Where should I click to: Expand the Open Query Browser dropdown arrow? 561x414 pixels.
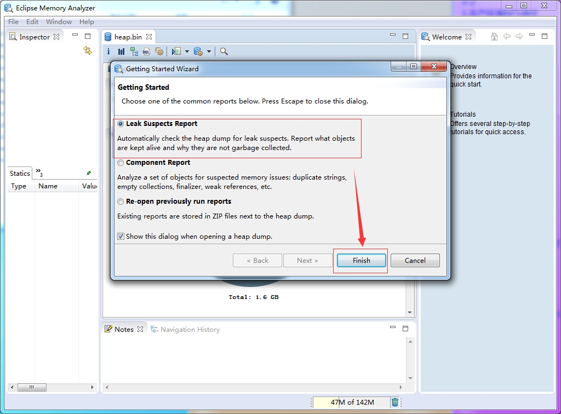click(x=209, y=51)
